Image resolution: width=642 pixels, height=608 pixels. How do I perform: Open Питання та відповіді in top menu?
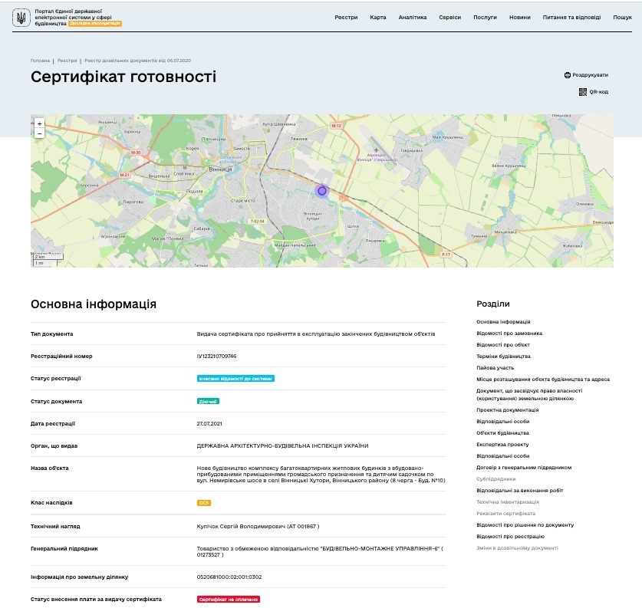[x=571, y=17]
